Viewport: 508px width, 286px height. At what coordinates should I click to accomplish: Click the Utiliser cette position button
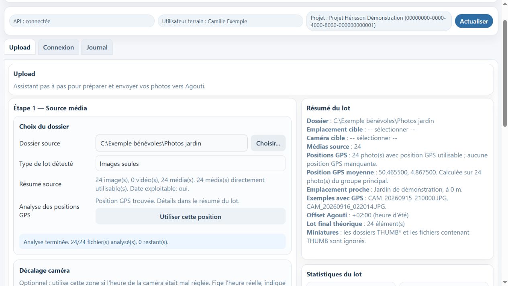(x=190, y=217)
